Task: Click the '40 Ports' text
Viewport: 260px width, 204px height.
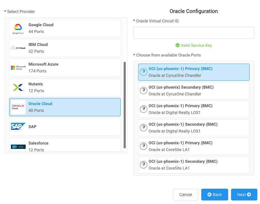Action: (36, 110)
